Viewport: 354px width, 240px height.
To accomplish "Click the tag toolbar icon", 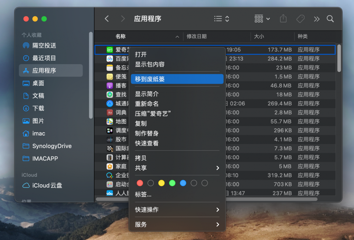I will click(300, 19).
